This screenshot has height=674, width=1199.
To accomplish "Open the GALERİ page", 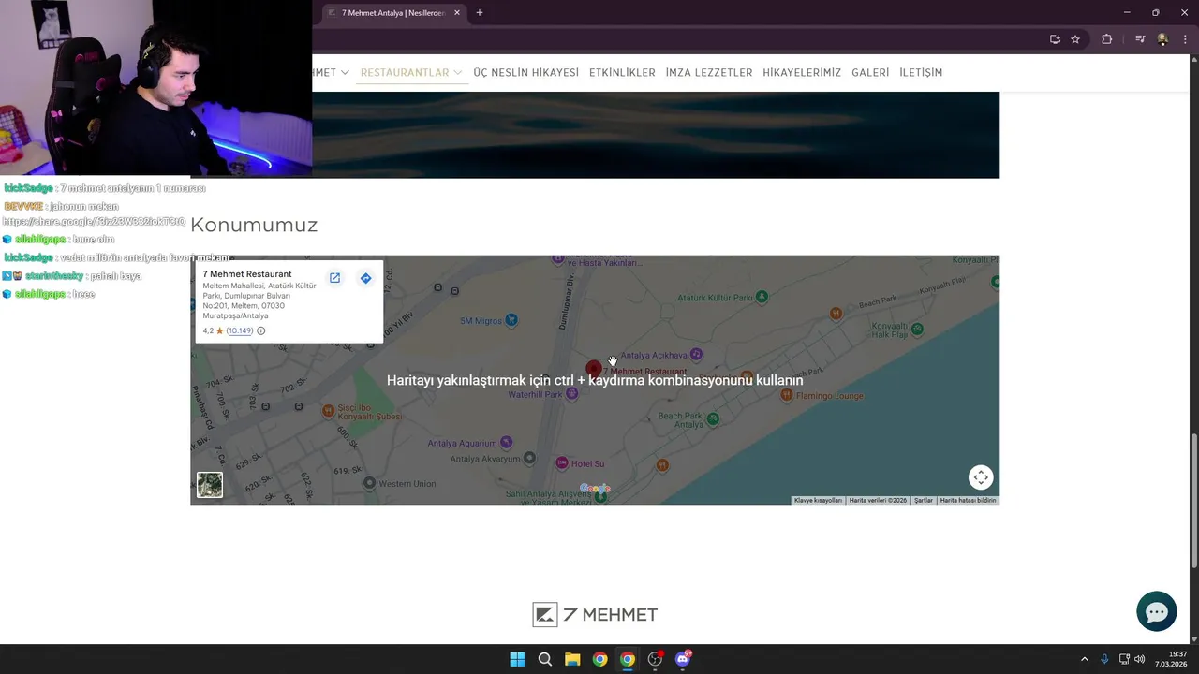I will pyautogui.click(x=870, y=72).
